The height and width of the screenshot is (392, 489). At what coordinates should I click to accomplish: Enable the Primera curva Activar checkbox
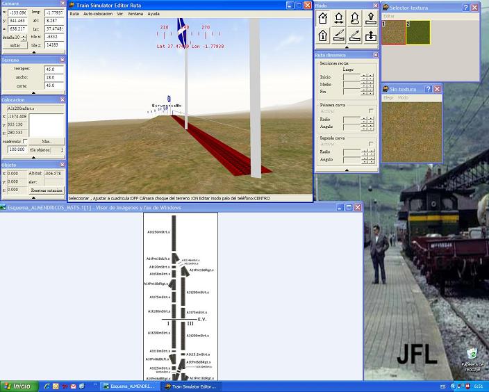click(371, 111)
